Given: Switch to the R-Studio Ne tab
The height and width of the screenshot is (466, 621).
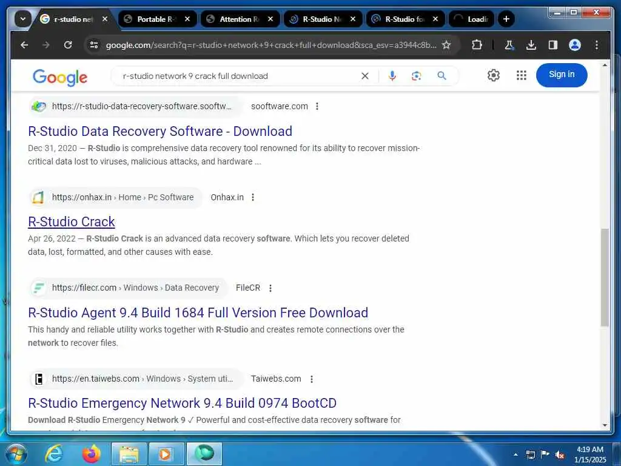Looking at the screenshot, I should coord(323,19).
